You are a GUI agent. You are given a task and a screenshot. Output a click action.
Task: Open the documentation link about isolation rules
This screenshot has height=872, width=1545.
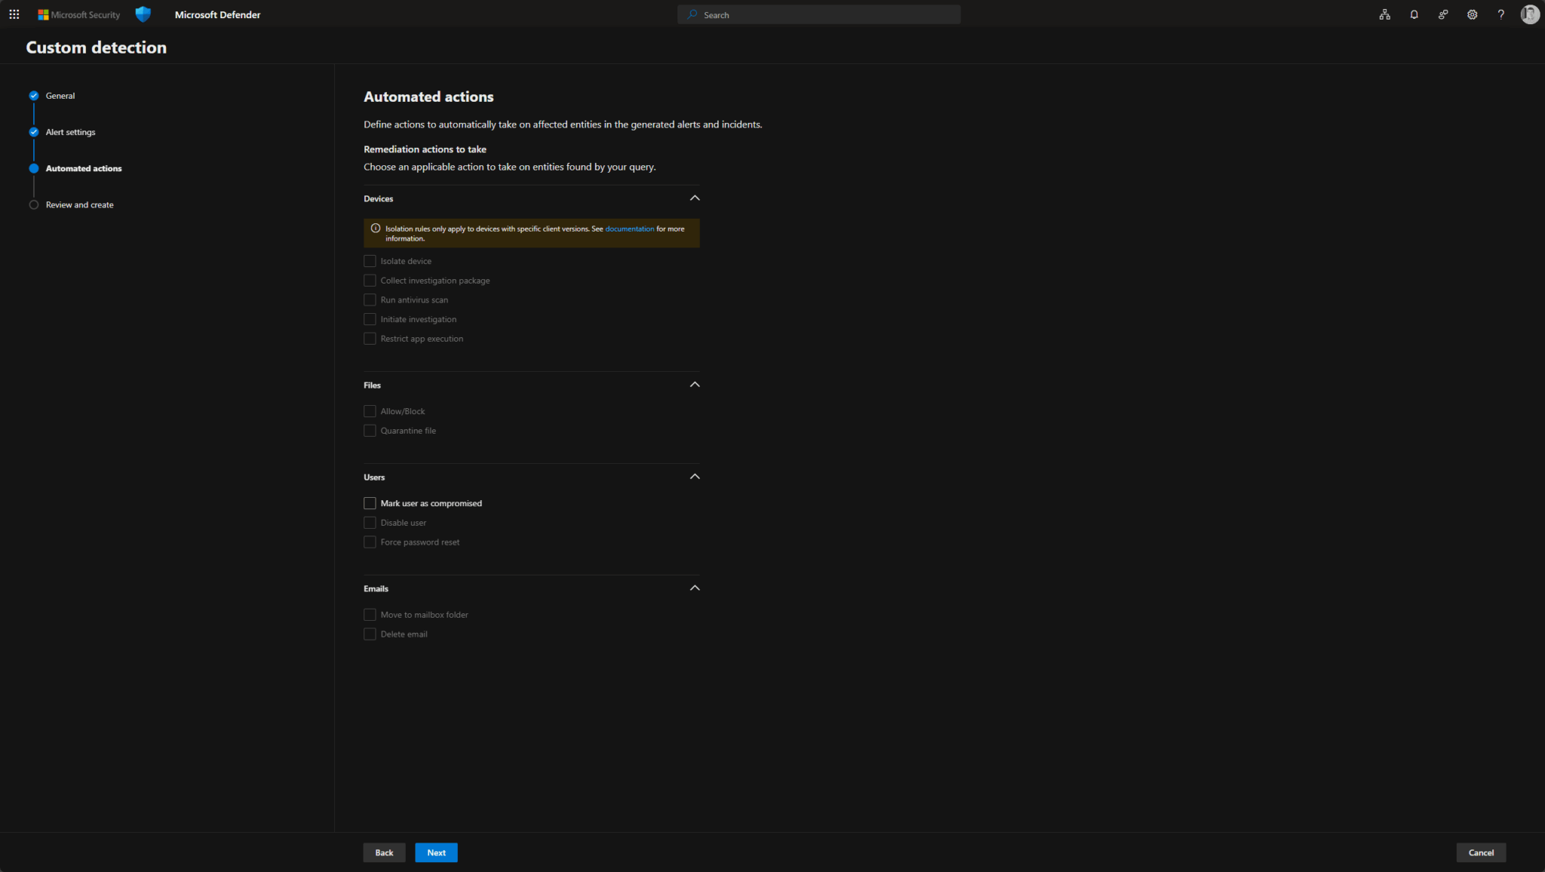(629, 229)
